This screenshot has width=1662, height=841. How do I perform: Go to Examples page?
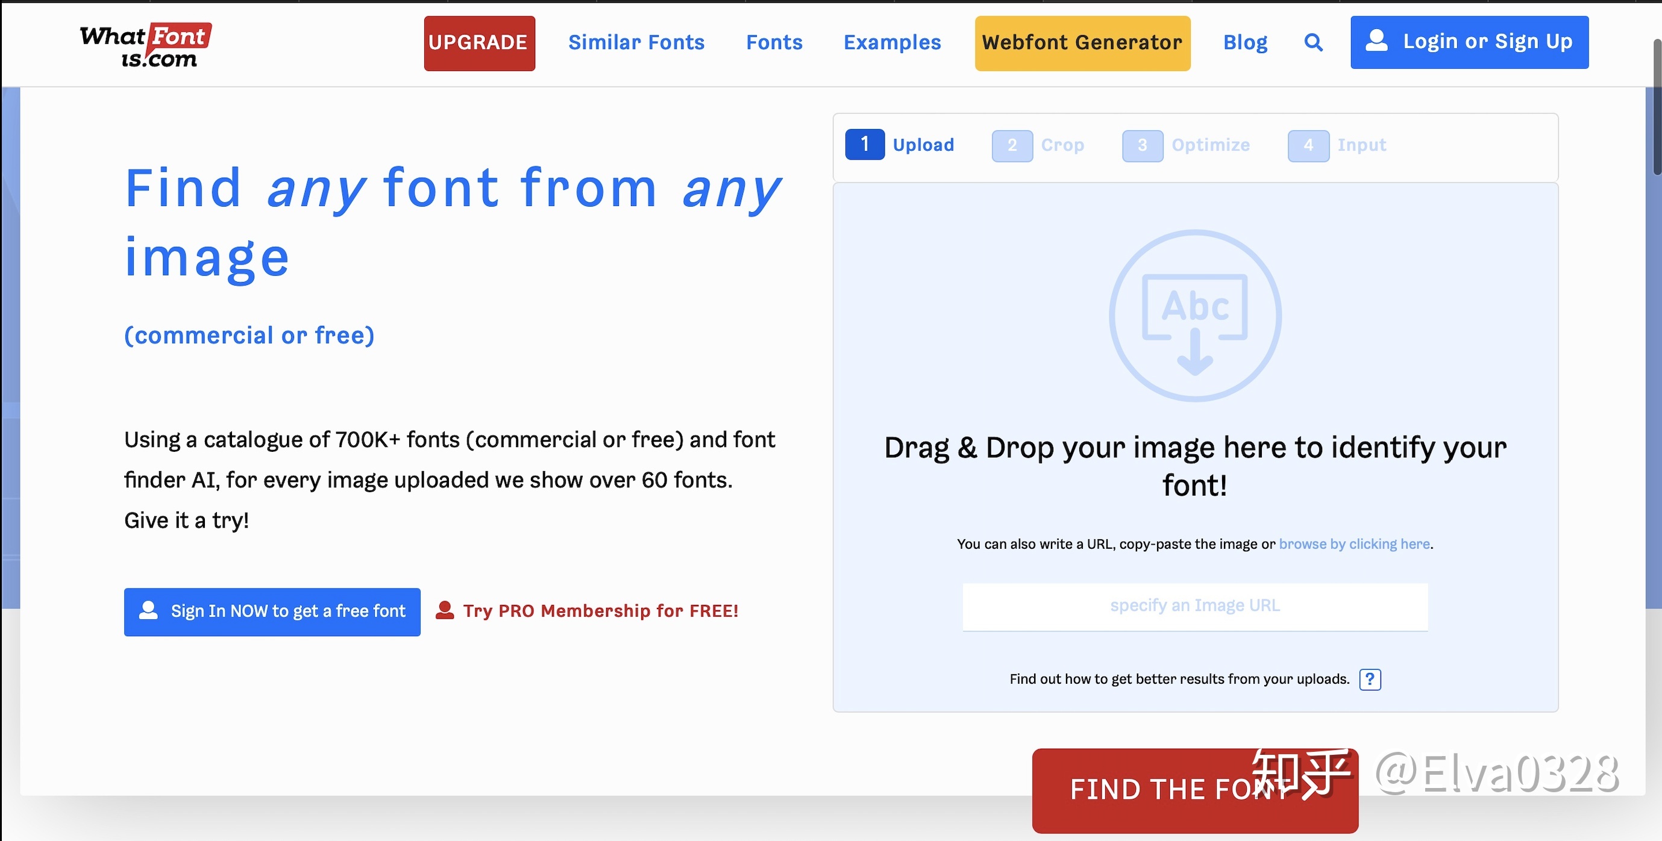892,43
